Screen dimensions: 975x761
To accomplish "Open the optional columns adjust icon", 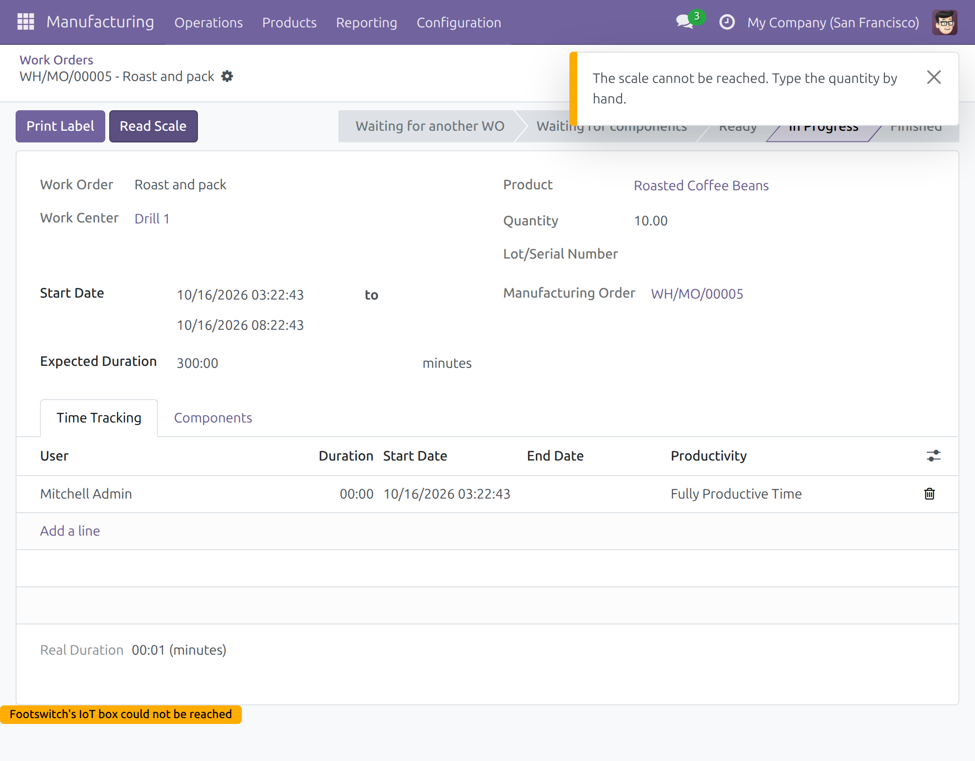I will (933, 456).
